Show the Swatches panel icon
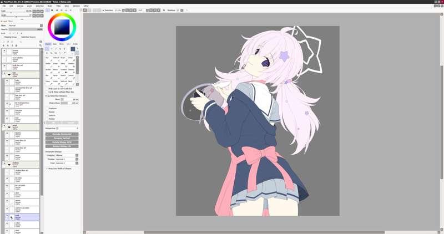 tap(66, 10)
